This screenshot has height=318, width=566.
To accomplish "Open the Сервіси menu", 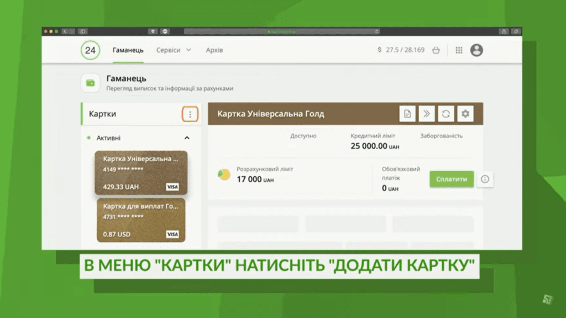I will pyautogui.click(x=168, y=50).
